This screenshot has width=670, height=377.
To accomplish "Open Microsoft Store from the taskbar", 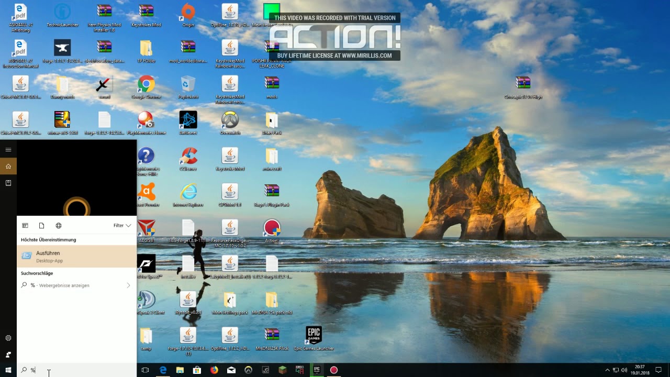I will [197, 370].
